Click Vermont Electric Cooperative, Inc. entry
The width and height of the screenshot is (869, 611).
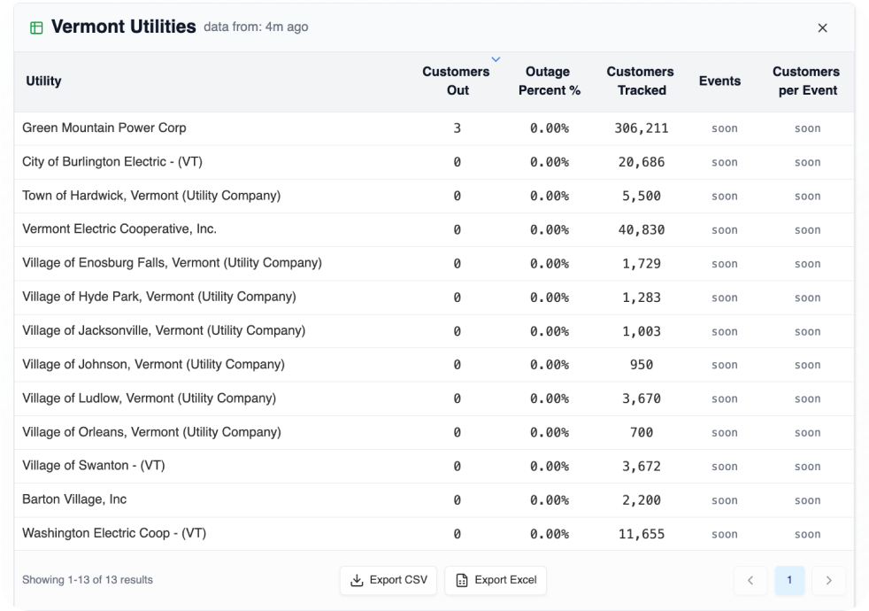tap(119, 229)
